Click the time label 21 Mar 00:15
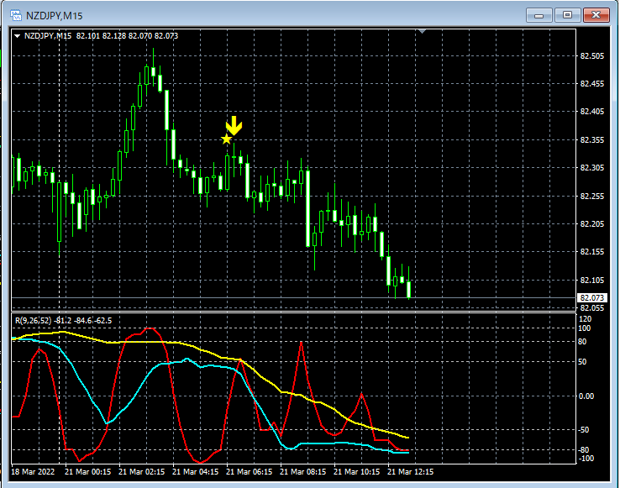Viewport: 620px width, 488px height. (x=87, y=472)
